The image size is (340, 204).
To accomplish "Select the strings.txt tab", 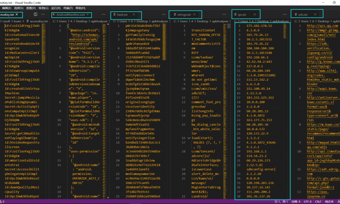I will (185, 15).
